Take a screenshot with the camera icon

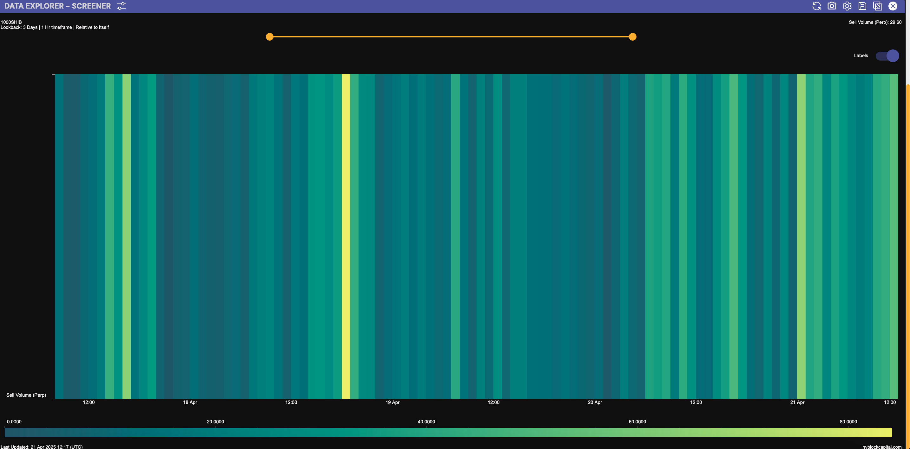click(x=832, y=6)
